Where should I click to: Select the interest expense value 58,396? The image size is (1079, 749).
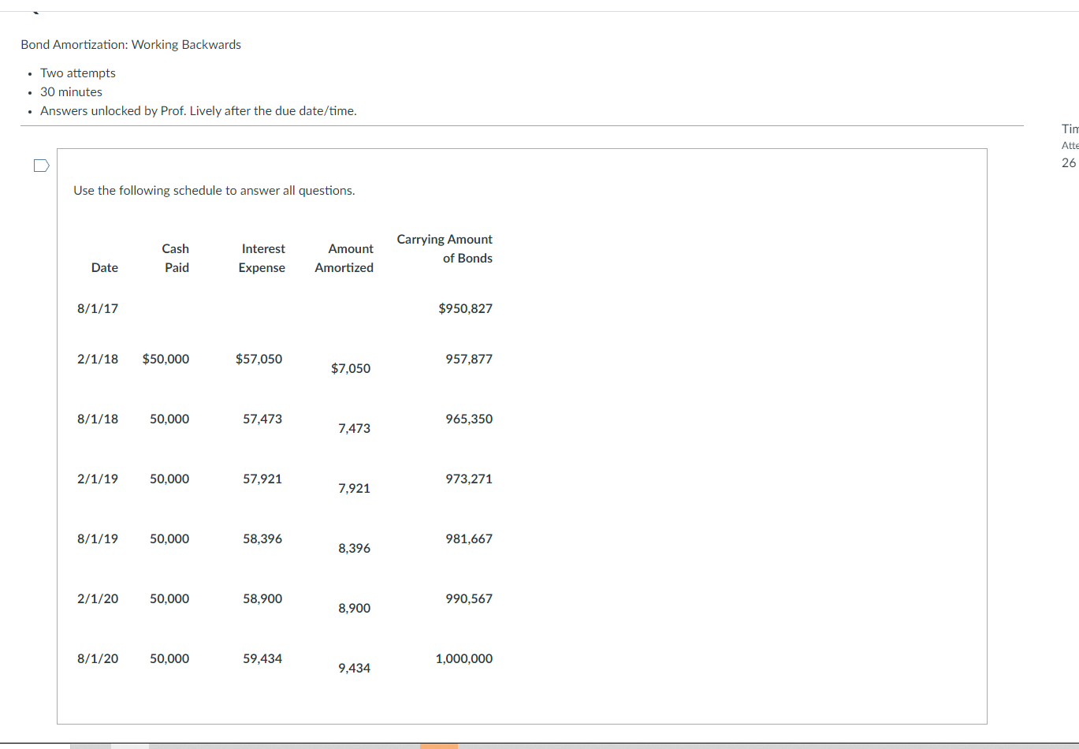(x=262, y=539)
